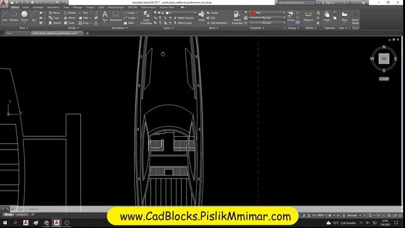Click the Linear dimension button
The width and height of the screenshot is (405, 228).
pyautogui.click(x=129, y=13)
